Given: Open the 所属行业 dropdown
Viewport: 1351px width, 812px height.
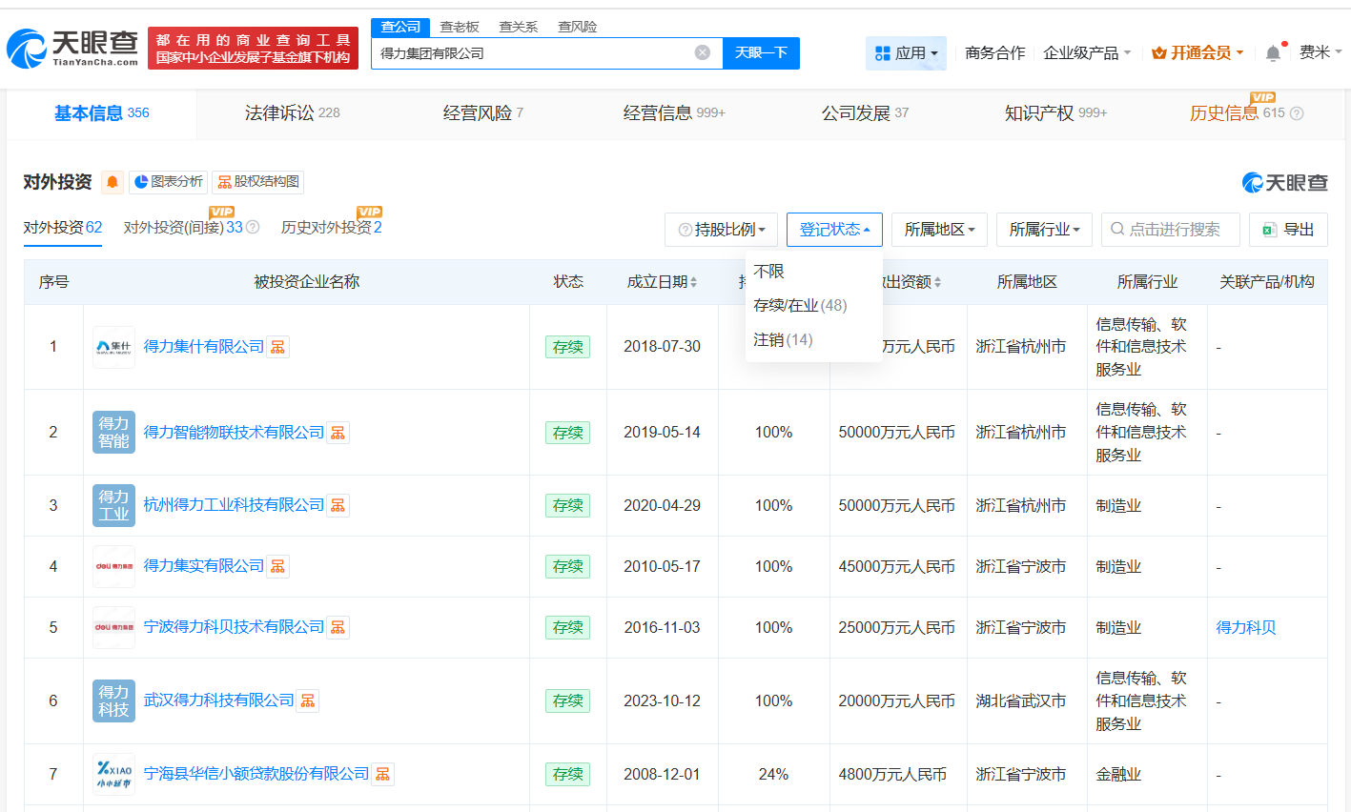Looking at the screenshot, I should pos(1044,229).
